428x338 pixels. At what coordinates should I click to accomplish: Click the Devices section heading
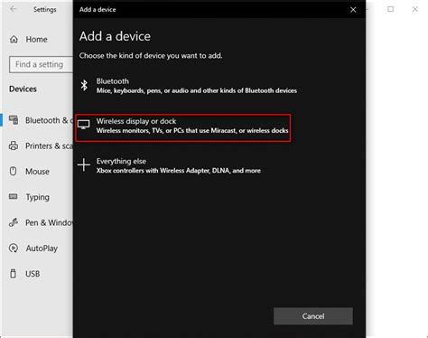click(23, 89)
